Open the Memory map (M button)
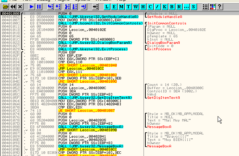 point(122,7)
